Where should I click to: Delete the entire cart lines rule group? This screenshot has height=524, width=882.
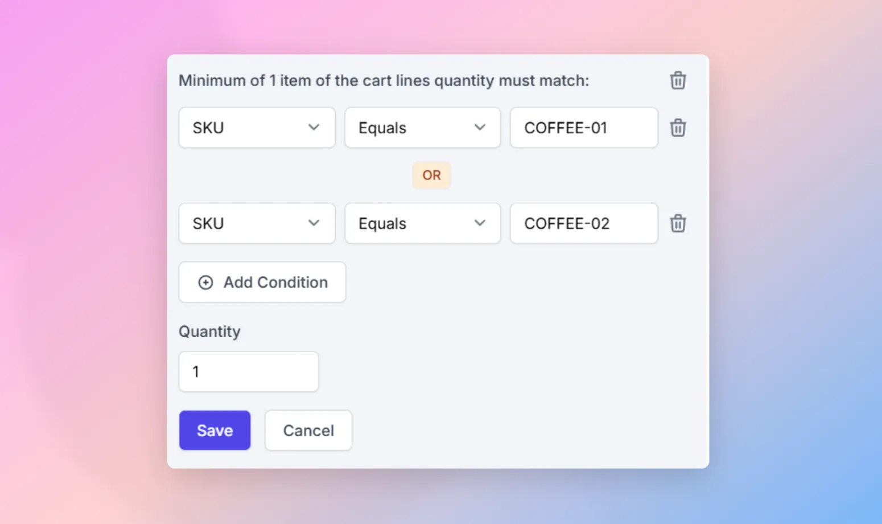point(677,80)
